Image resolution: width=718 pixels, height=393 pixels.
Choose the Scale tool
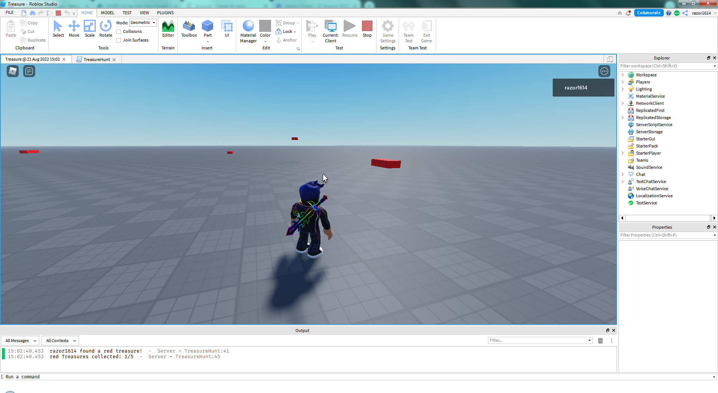[90, 29]
